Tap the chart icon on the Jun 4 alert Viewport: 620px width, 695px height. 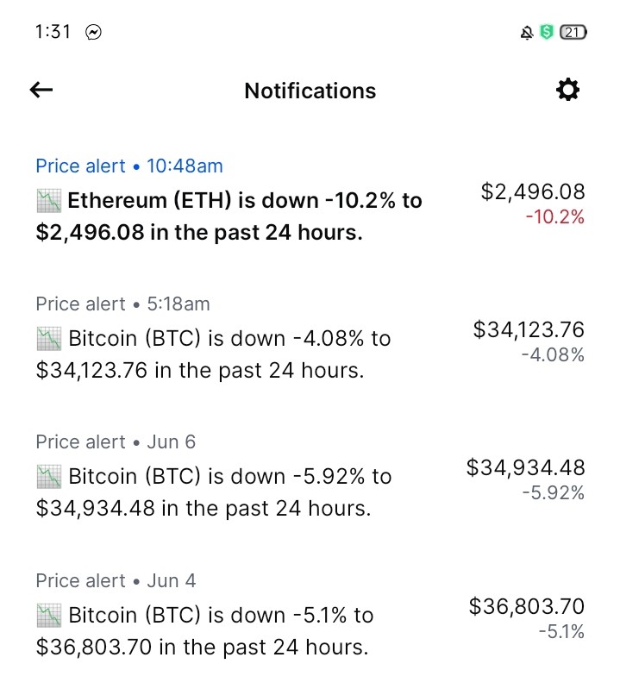[49, 615]
